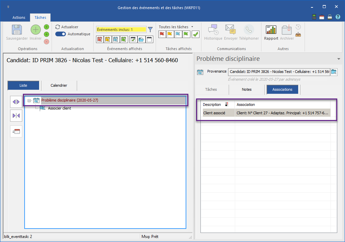Click the blk_eventtask: 2 status text
345x242 pixels.
[x=18, y=237]
